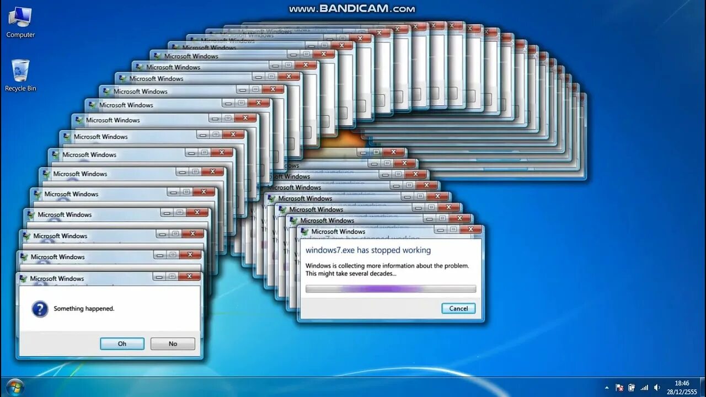Click 'This might take several decades...' text
The height and width of the screenshot is (397, 706).
tap(351, 273)
